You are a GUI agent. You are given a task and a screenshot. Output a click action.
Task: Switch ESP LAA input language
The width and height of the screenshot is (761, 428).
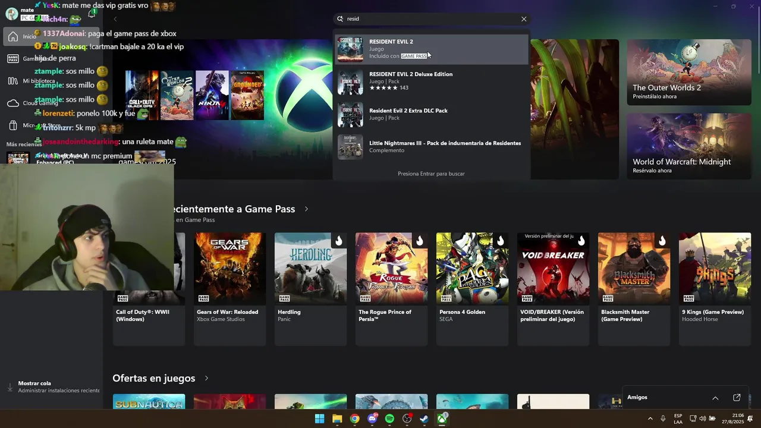point(678,418)
